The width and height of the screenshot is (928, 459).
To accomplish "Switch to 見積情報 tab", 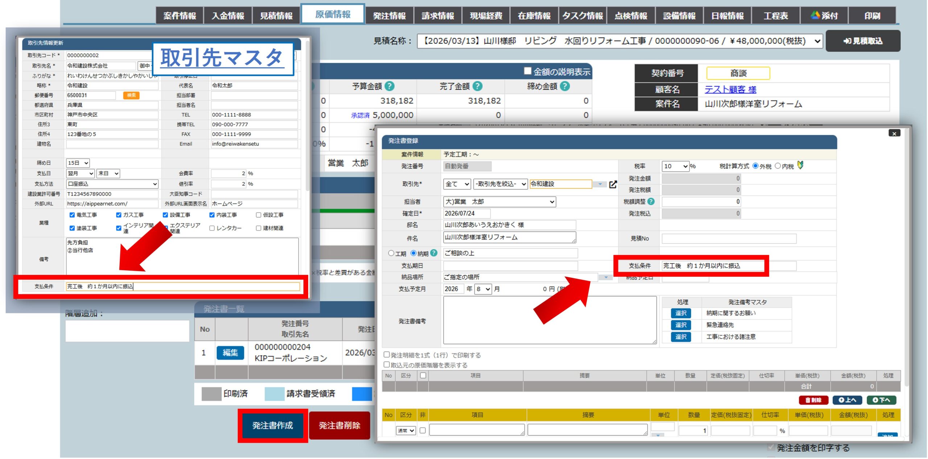I will click(276, 16).
